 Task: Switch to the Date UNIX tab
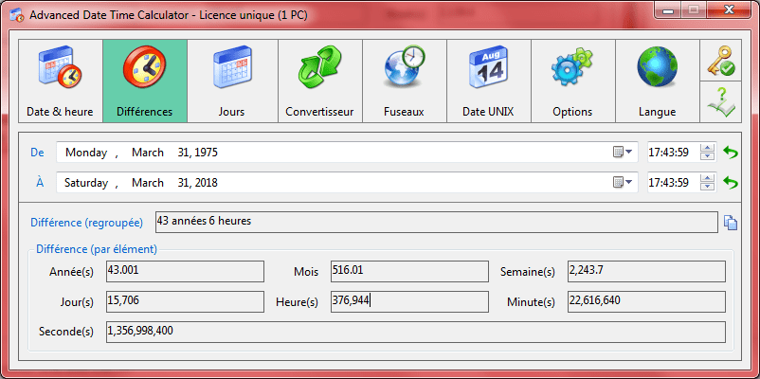coord(489,81)
